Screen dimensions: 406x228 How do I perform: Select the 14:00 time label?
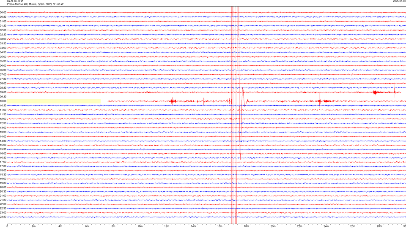coord(3,136)
